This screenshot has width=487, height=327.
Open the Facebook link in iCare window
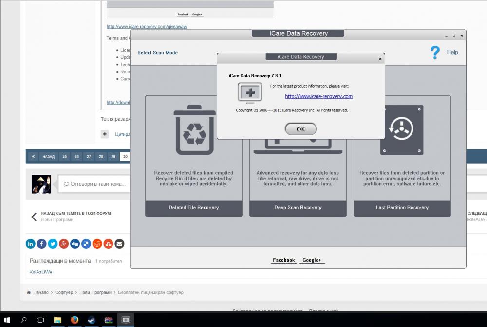[x=283, y=260]
